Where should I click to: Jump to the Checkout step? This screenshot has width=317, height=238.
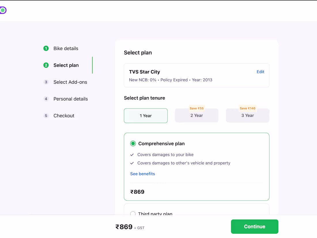[x=64, y=116]
